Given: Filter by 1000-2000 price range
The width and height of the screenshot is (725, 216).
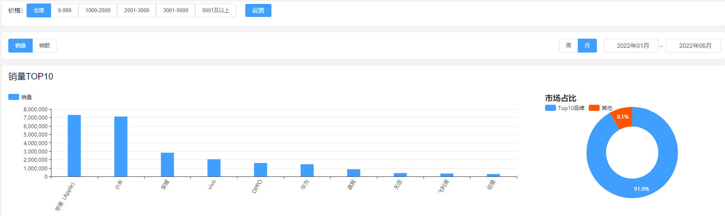Looking at the screenshot, I should tap(98, 10).
